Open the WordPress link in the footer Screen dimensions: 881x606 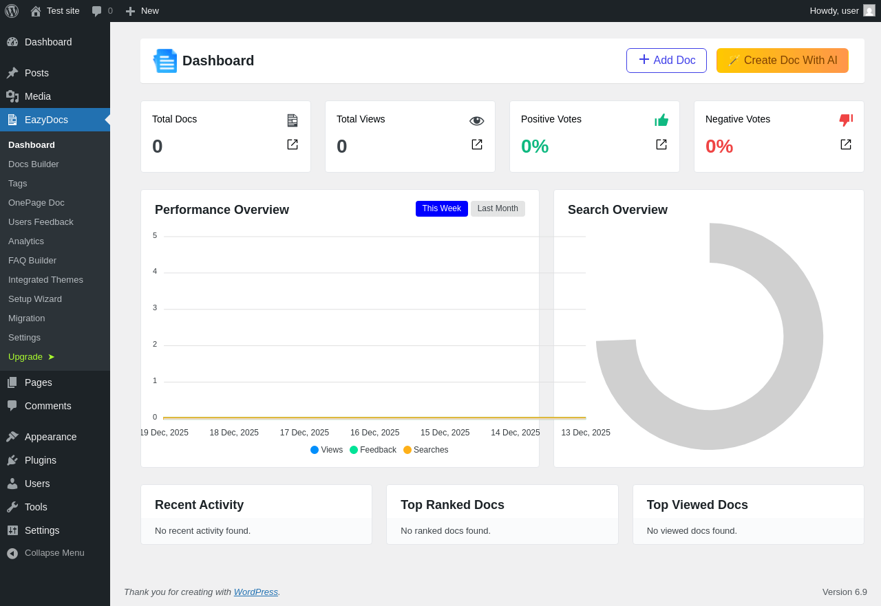pos(256,592)
